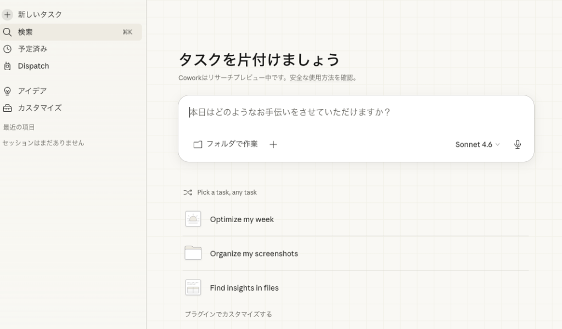
Task: Click the プラグインでカスタマイズする text
Action: click(x=228, y=314)
